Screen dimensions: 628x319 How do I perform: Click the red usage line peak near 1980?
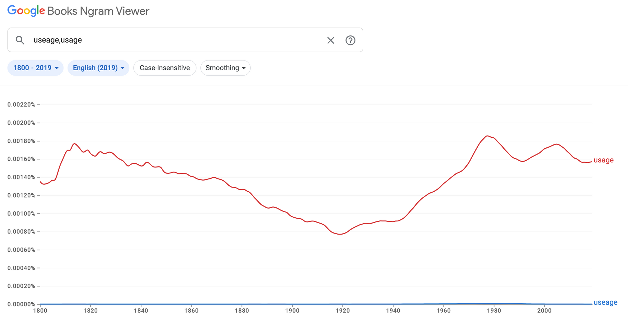coord(487,136)
